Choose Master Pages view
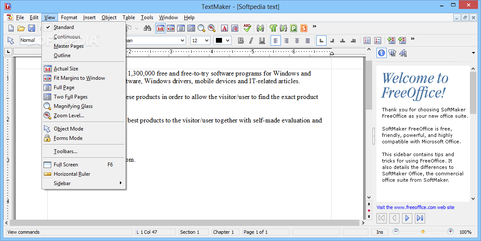Screen dimensions: 481x241 click(84, 46)
